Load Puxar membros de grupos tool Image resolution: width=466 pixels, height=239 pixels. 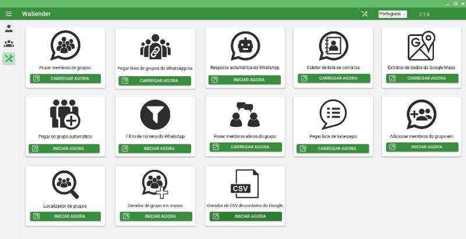coord(65,79)
